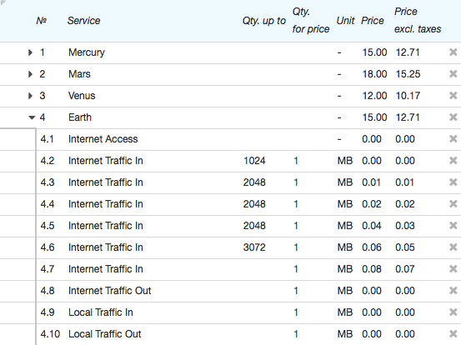Remove the Mars tariff row
The image size is (461, 345).
tap(453, 74)
